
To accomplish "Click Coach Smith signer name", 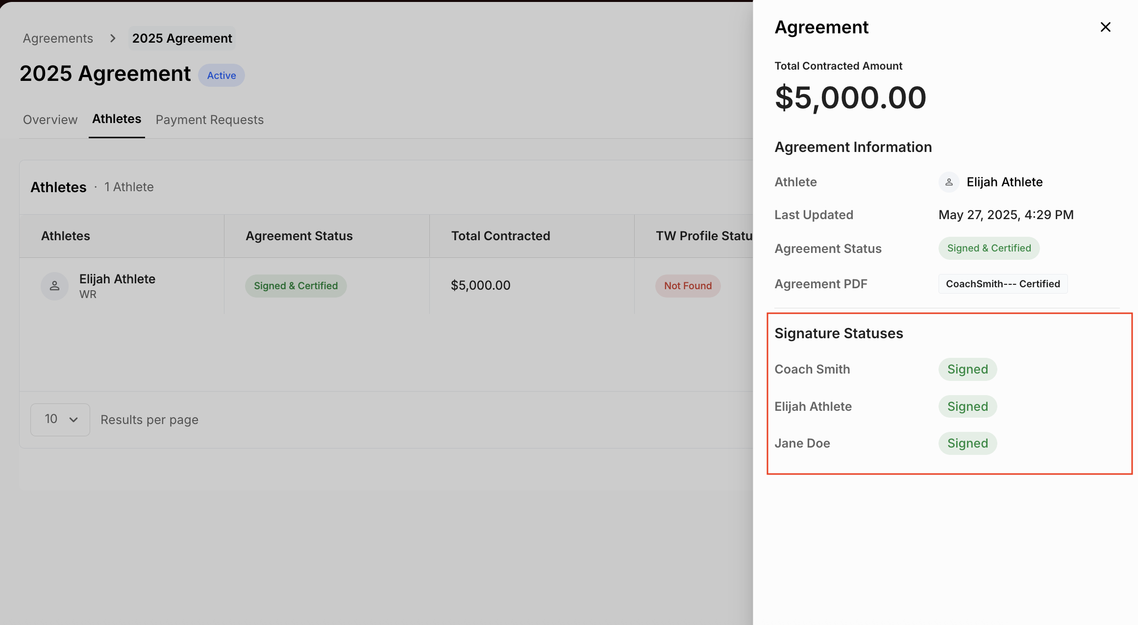I will 812,369.
